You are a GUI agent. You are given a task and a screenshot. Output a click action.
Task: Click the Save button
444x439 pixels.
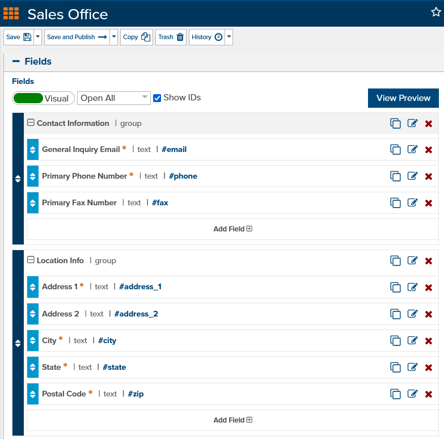(x=19, y=37)
